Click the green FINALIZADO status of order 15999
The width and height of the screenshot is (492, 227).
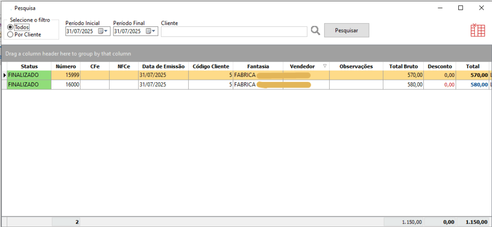click(29, 75)
